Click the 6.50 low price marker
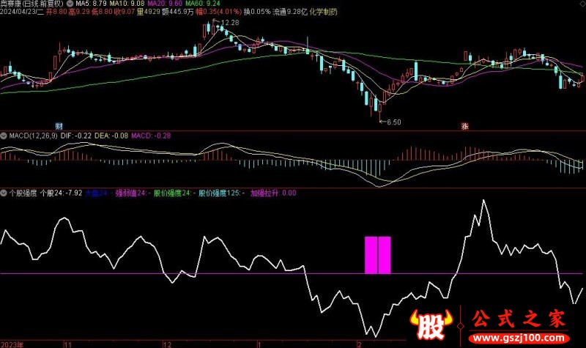Image resolution: width=586 pixels, height=348 pixels. 393,121
